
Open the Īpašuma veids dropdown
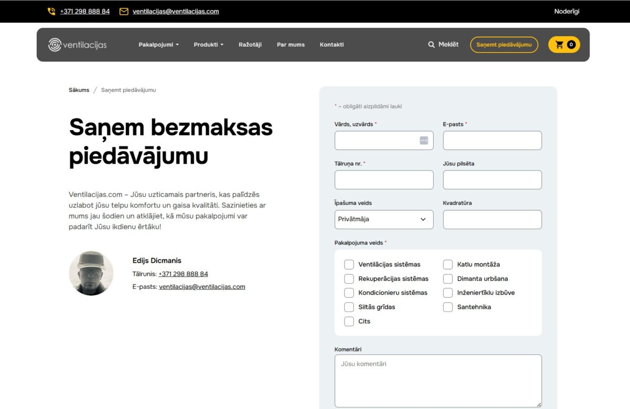coord(384,219)
